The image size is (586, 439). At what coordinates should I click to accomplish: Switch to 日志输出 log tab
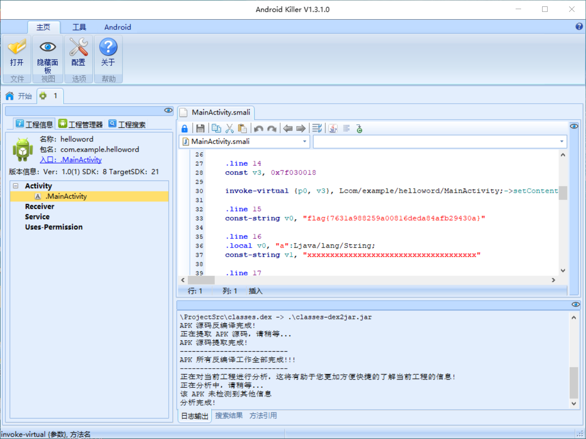(x=195, y=416)
